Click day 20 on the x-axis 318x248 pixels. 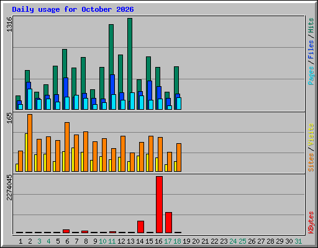196,241
